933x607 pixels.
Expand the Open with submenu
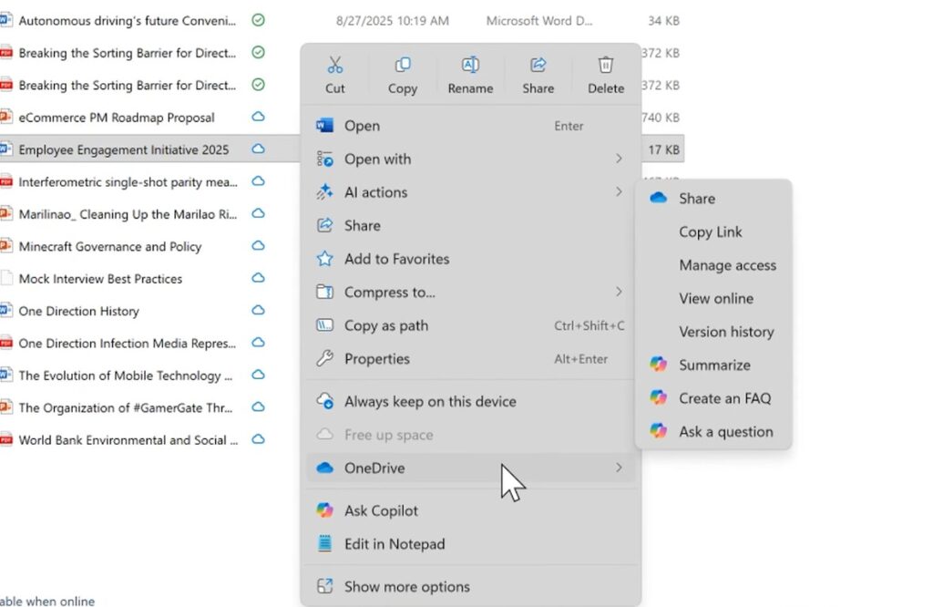tap(378, 159)
